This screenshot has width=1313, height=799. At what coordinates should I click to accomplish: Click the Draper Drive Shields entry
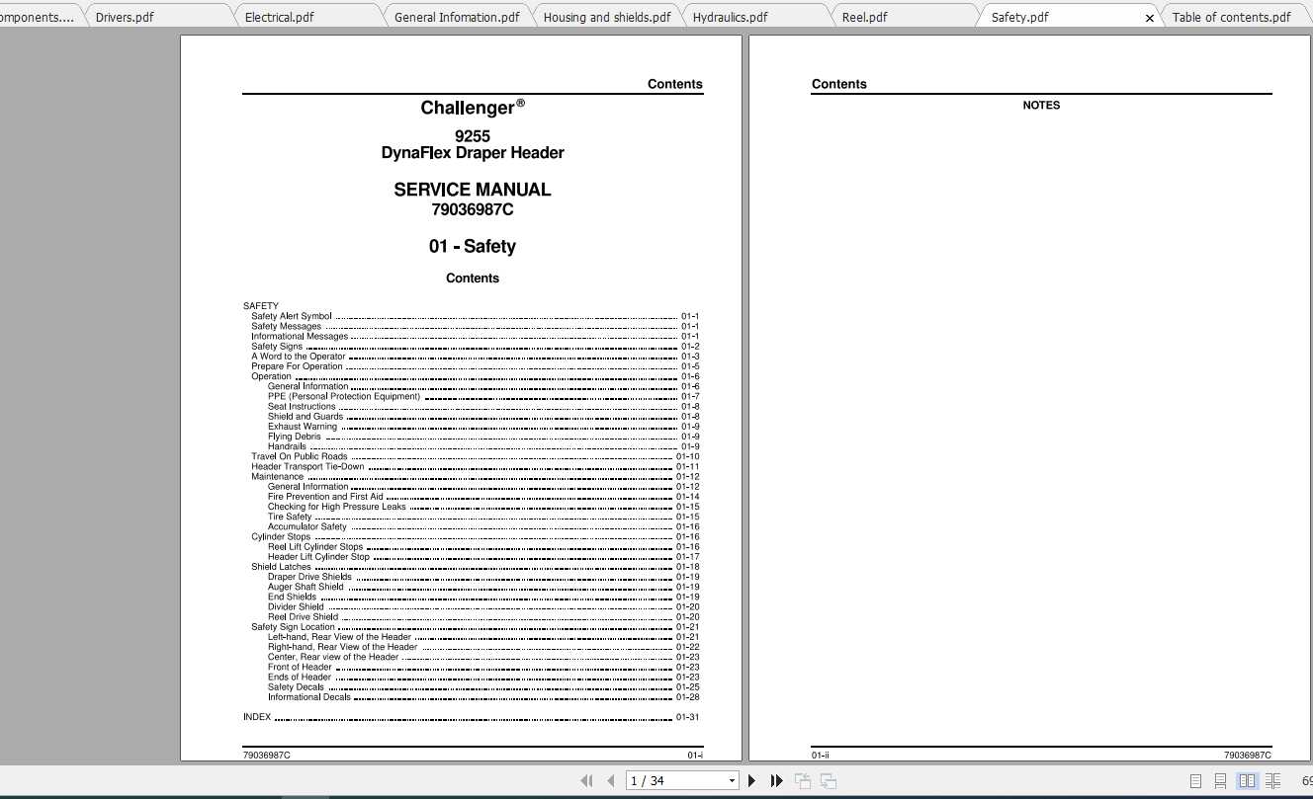(483, 577)
